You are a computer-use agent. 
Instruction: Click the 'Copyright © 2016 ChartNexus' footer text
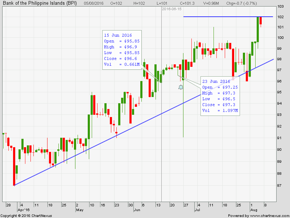26,216
